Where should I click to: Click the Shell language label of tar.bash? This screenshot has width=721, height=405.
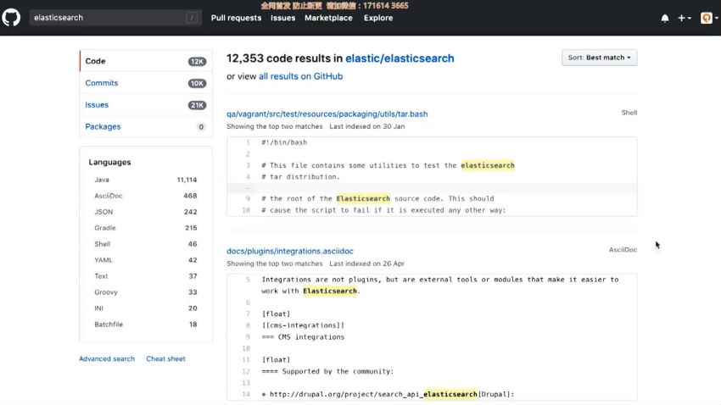629,113
